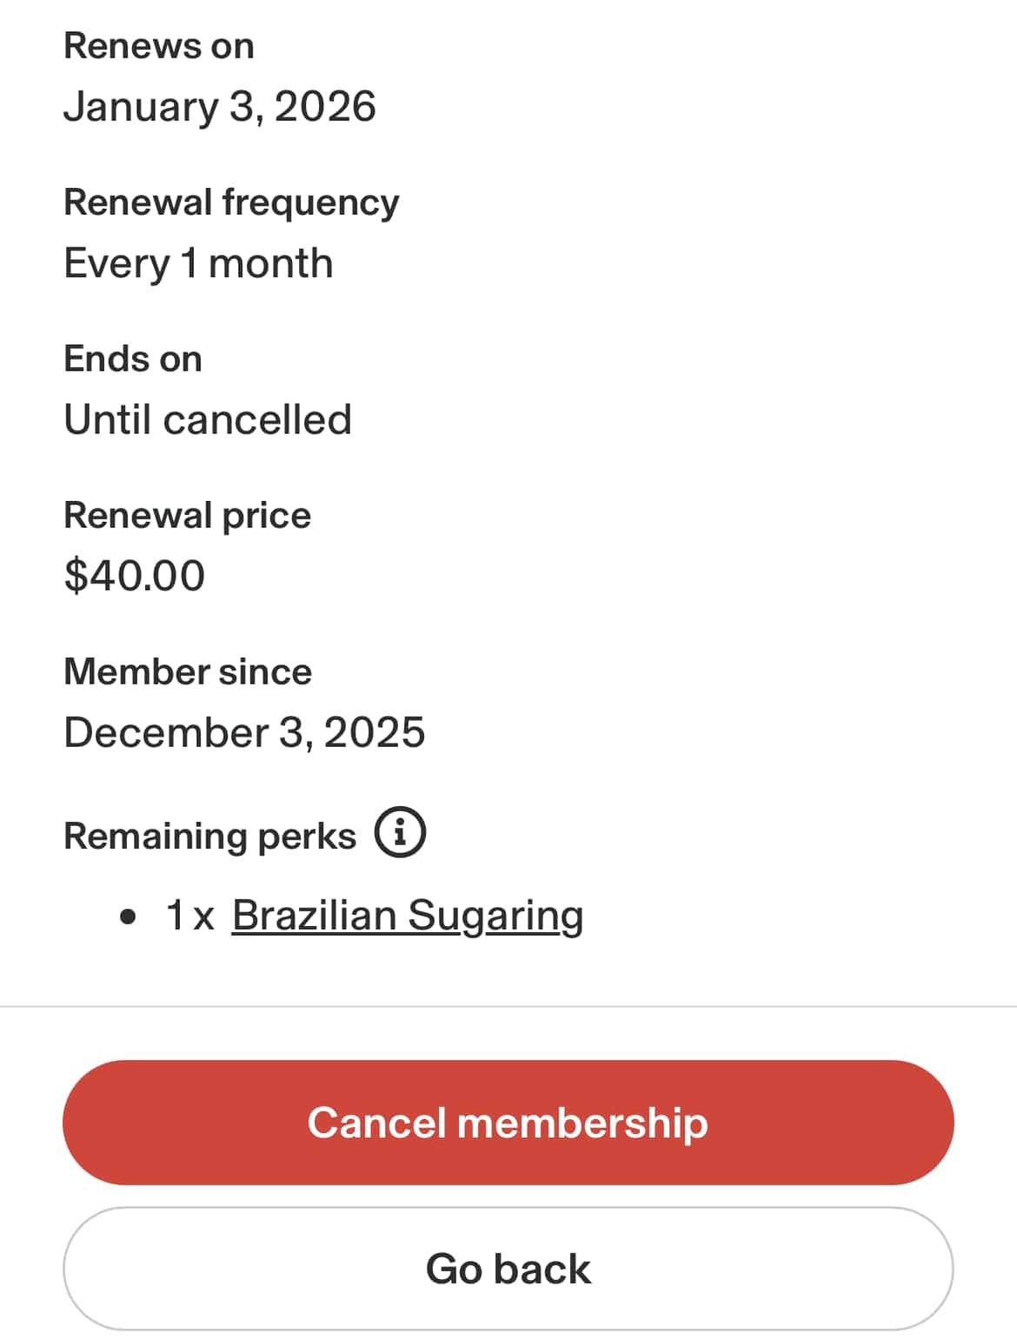Click the year 2026 in the renewal date

[325, 106]
